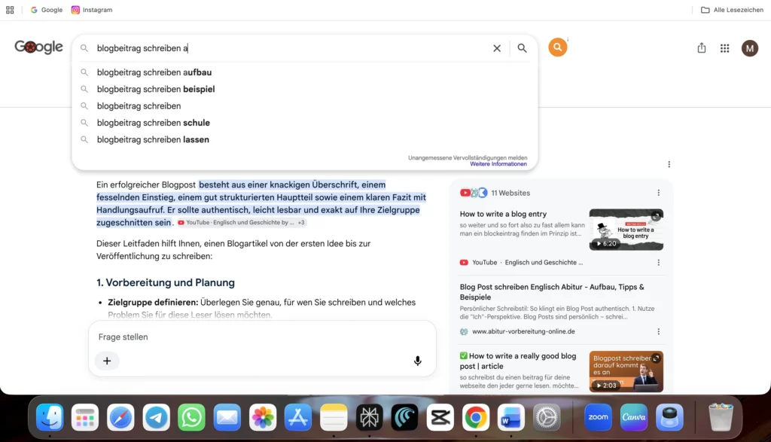Open App Store from the dock
This screenshot has width=771, height=442.
tap(298, 417)
